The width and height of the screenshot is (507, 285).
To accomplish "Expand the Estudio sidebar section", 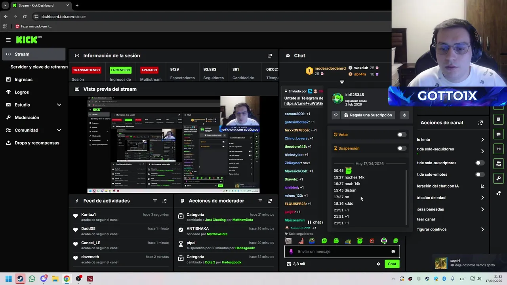I will click(x=59, y=105).
